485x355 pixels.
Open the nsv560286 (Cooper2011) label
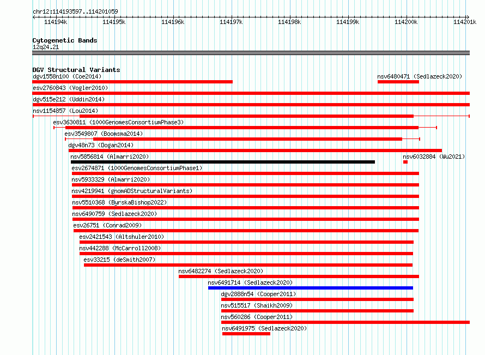(x=257, y=317)
